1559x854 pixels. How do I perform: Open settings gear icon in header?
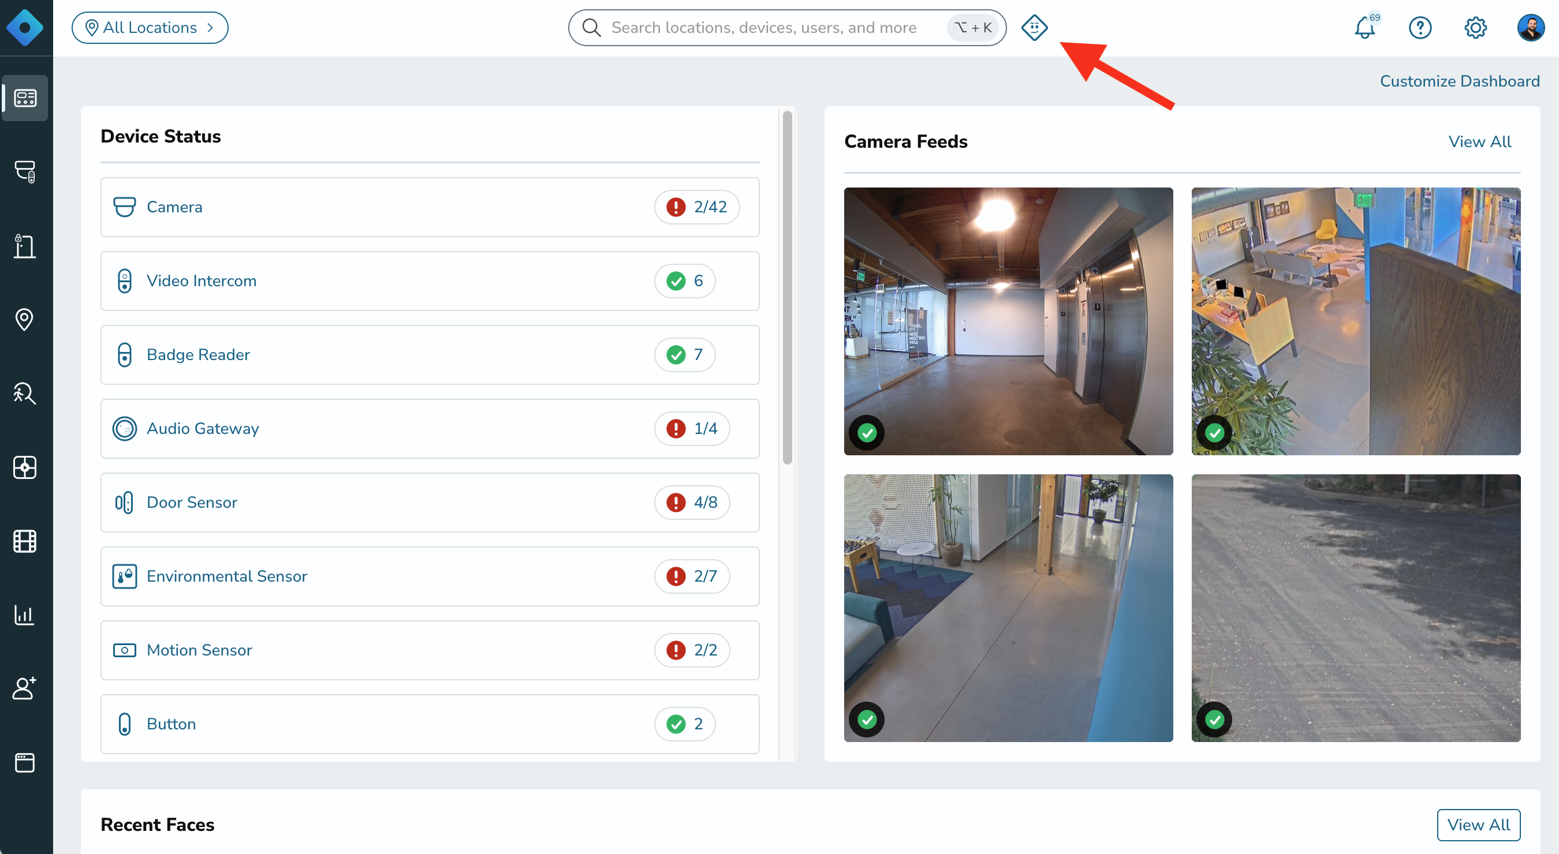click(1475, 28)
